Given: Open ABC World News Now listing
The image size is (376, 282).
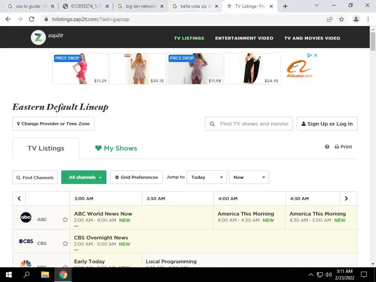Looking at the screenshot, I should coord(141,217).
